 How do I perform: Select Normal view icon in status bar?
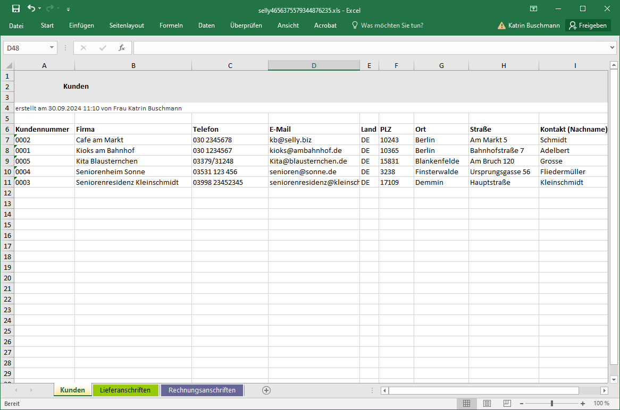click(x=466, y=404)
